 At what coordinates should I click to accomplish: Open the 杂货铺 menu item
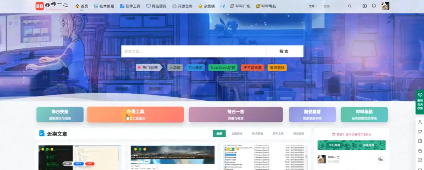coord(206,6)
